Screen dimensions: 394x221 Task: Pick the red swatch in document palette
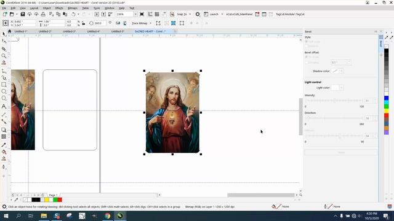(60, 200)
